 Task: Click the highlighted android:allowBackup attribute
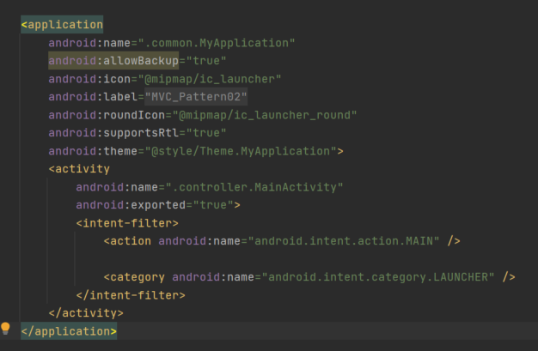(113, 61)
